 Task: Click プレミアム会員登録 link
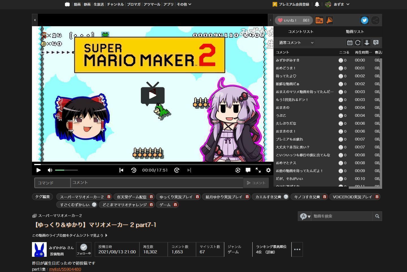click(x=294, y=4)
